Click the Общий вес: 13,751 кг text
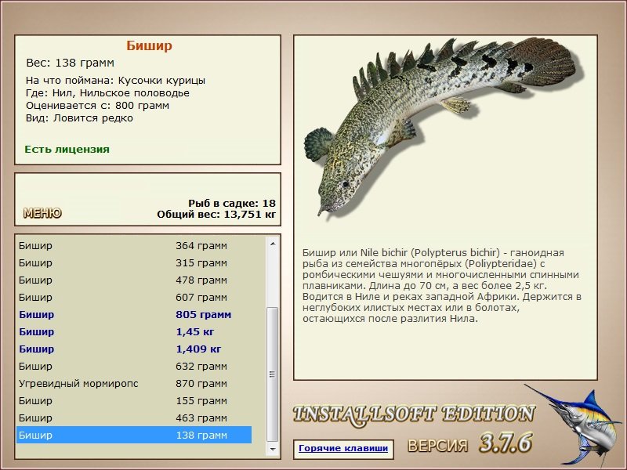 pos(216,214)
